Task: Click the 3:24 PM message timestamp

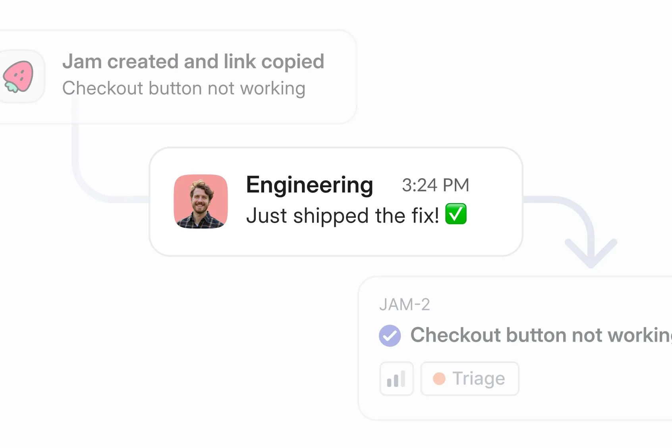Action: tap(435, 185)
